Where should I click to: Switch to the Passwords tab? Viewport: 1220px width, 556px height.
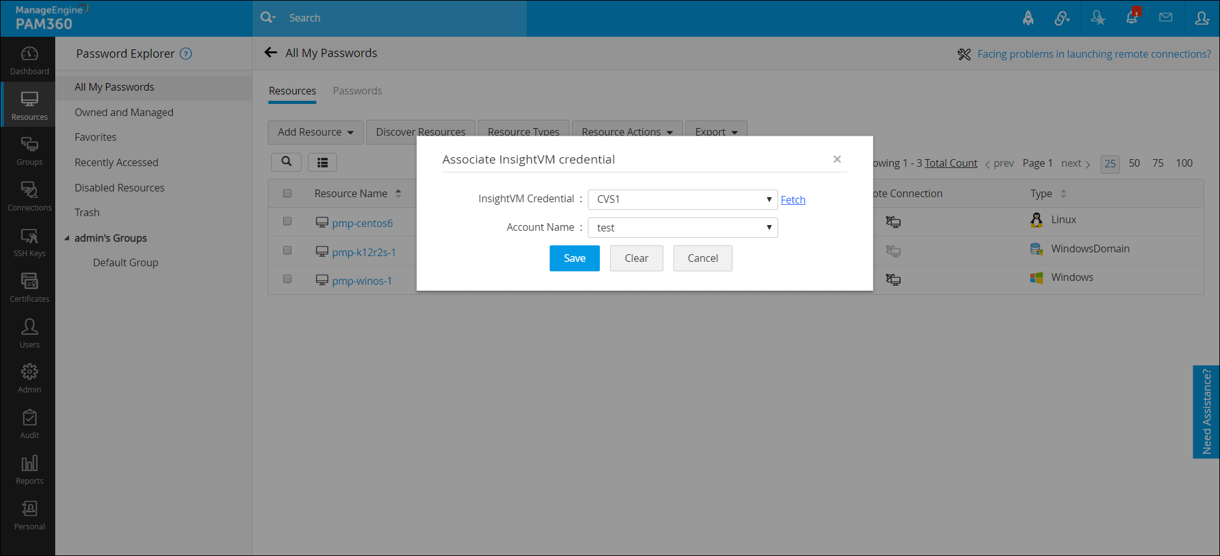coord(357,91)
